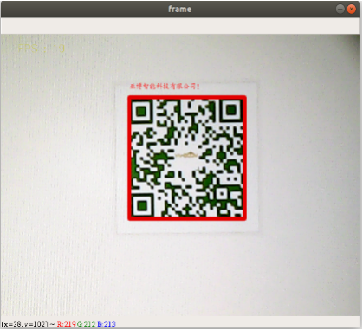
Task: Click the 'frame' window title text
Action: click(x=179, y=9)
